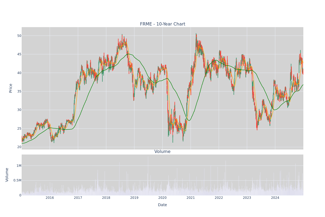Viewport: 325px width, 217px height.
Task: Click the 'Price' y-axis label
Action: click(x=11, y=88)
